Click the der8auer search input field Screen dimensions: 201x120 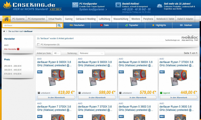[x=29, y=25]
